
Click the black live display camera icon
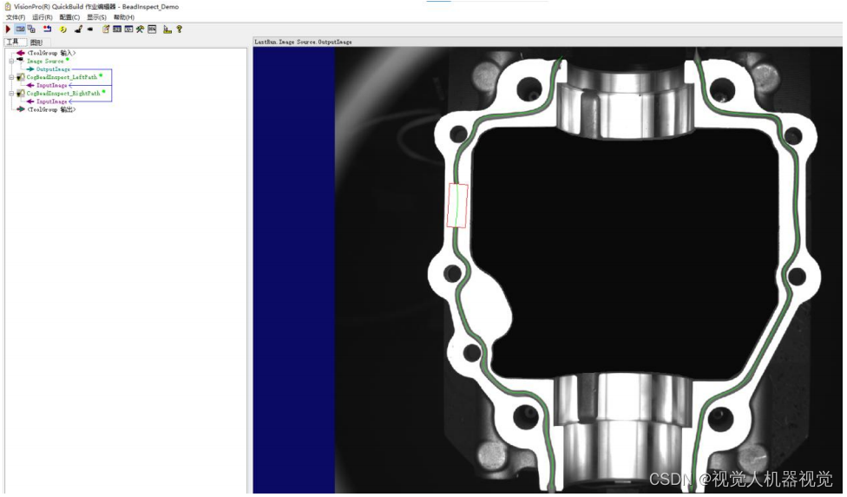click(x=78, y=29)
